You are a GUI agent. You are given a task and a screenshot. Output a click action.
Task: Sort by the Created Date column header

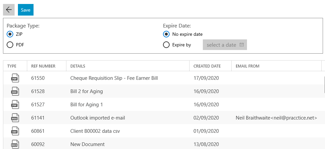[207, 66]
